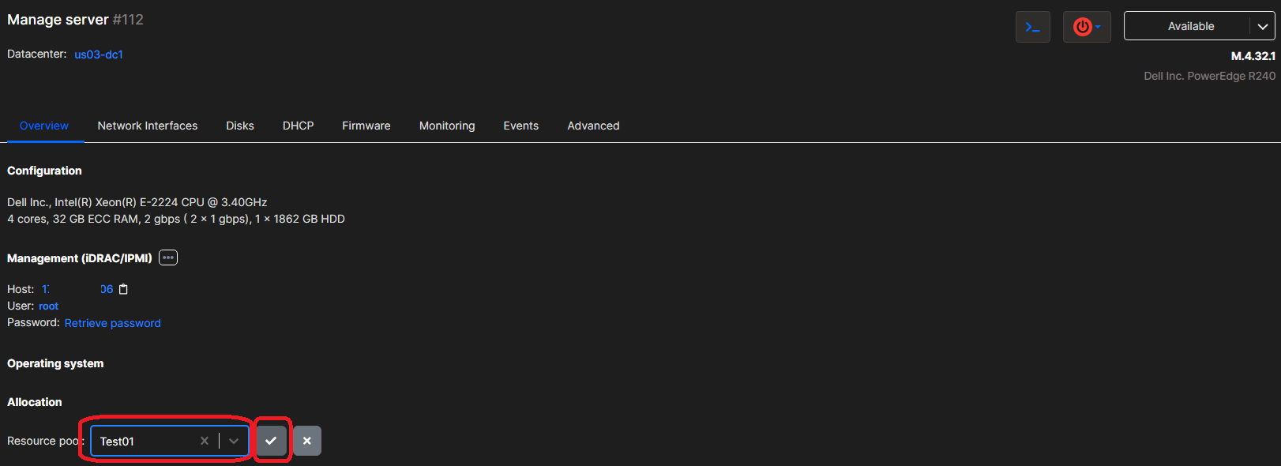The width and height of the screenshot is (1281, 466).
Task: Copy the host IP with clipboard icon
Action: [123, 289]
